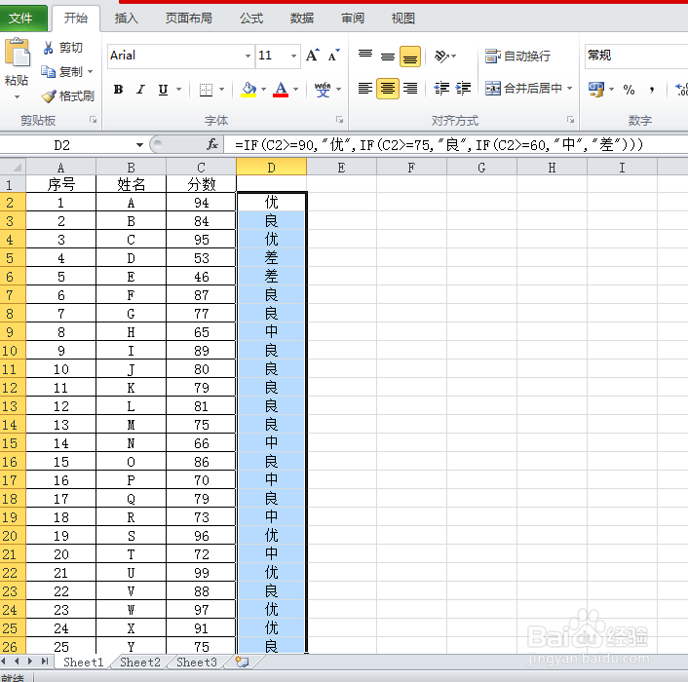Open the borders dropdown arrow
This screenshot has height=682, width=688.
tap(221, 90)
